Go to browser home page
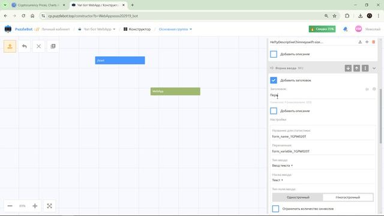The height and width of the screenshot is (216, 384). pyautogui.click(x=32, y=16)
